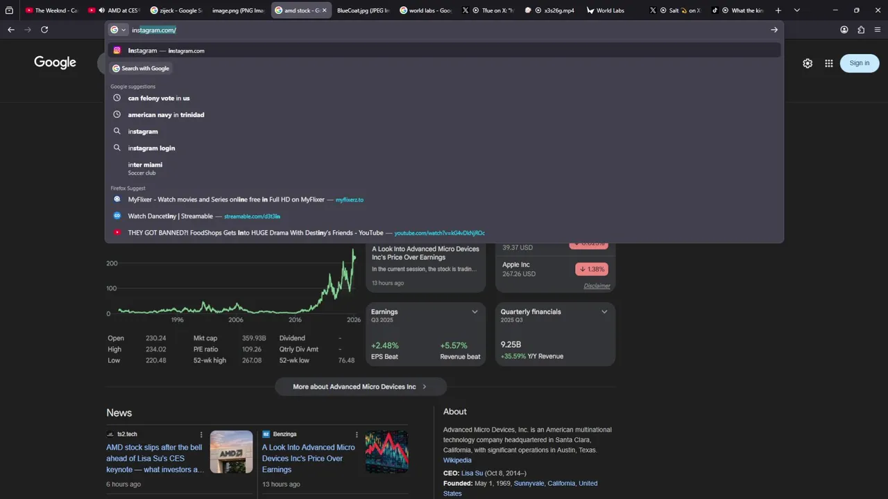Switch to BlueCoat.jpg tab

pos(363,10)
